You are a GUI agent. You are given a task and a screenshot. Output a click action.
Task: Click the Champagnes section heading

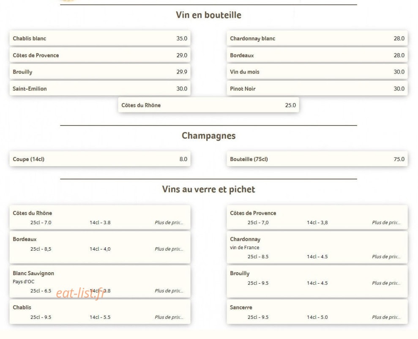(209, 136)
